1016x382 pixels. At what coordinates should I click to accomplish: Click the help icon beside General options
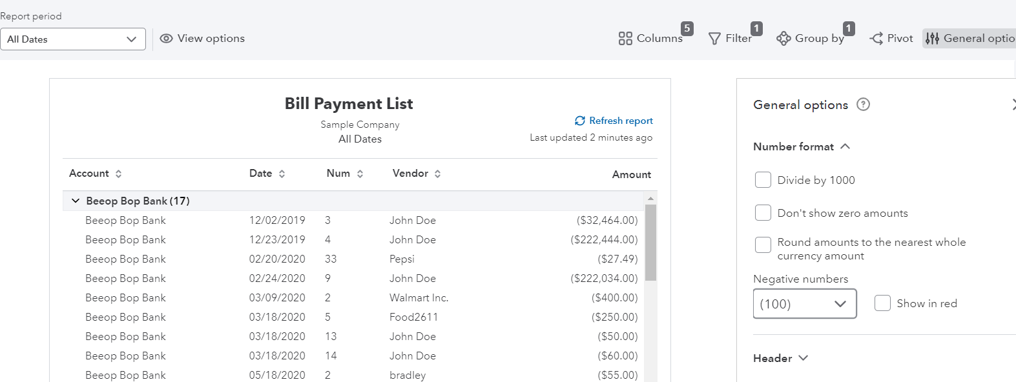pyautogui.click(x=863, y=104)
